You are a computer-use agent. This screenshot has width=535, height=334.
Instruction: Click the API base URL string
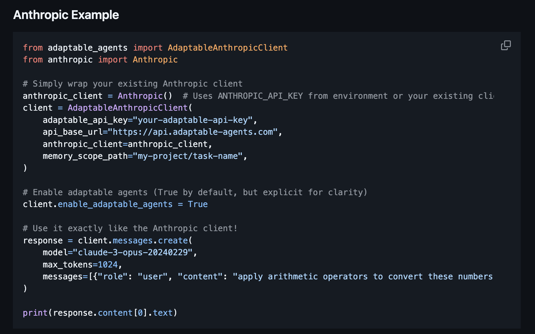(192, 132)
